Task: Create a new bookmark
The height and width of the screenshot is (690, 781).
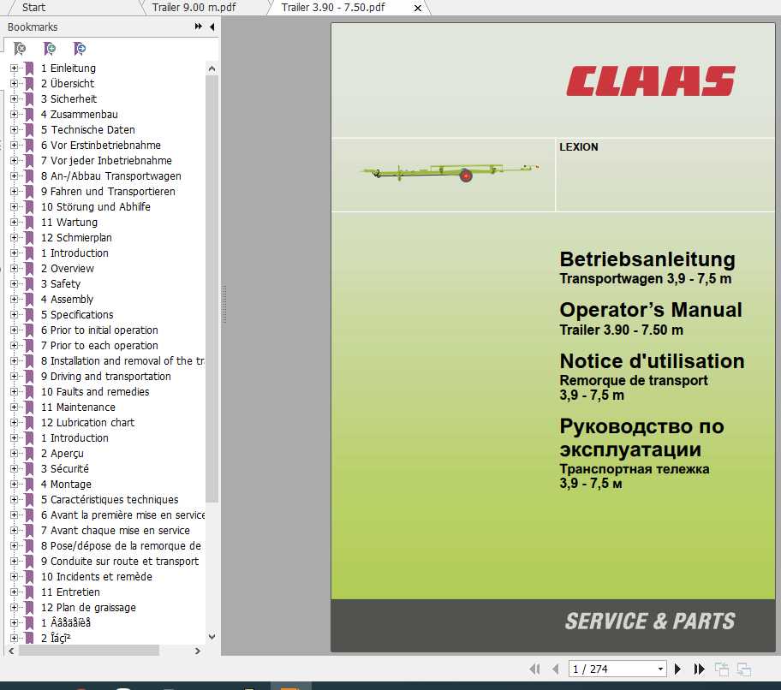Action: point(49,49)
